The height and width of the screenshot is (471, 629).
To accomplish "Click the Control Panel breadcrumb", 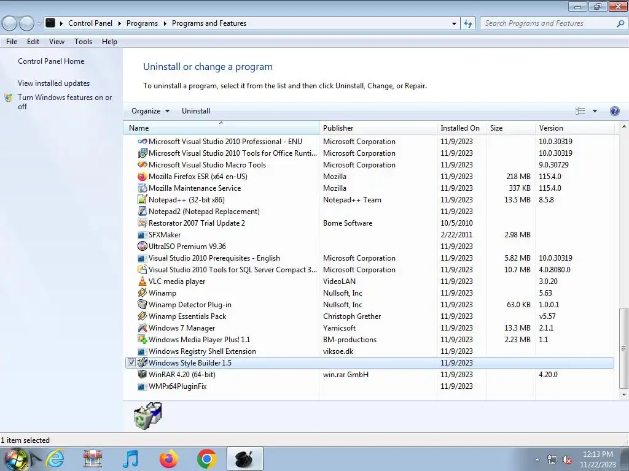I will (90, 23).
